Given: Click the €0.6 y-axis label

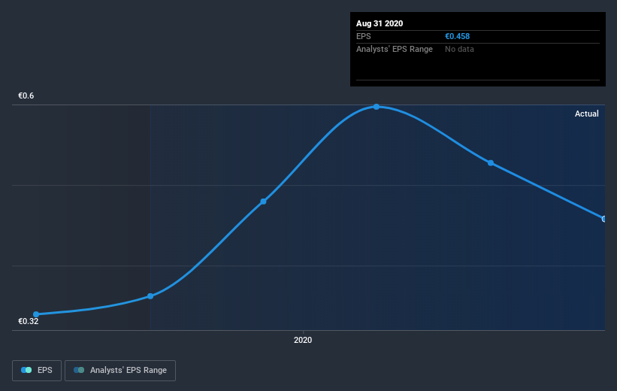Looking at the screenshot, I should click(x=26, y=95).
